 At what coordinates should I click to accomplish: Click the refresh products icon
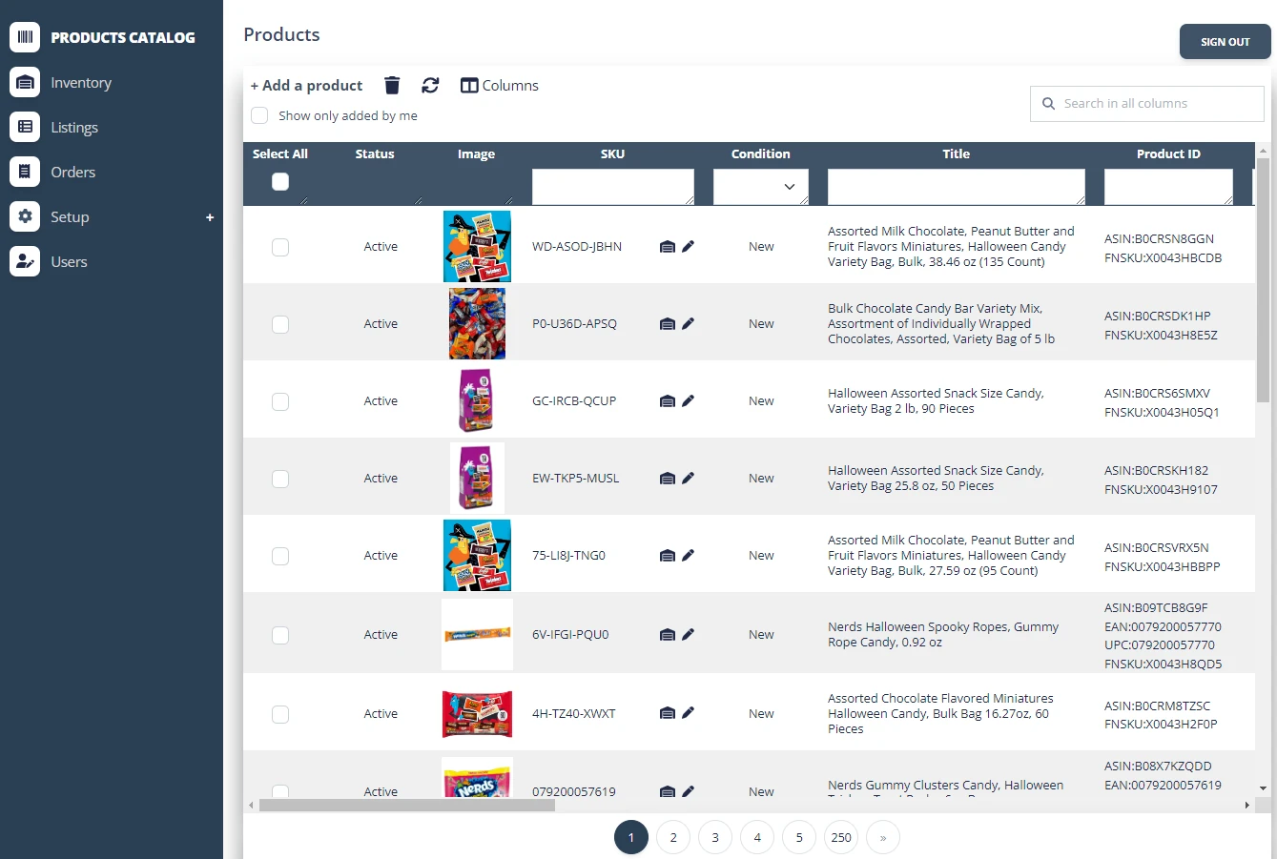click(x=430, y=86)
